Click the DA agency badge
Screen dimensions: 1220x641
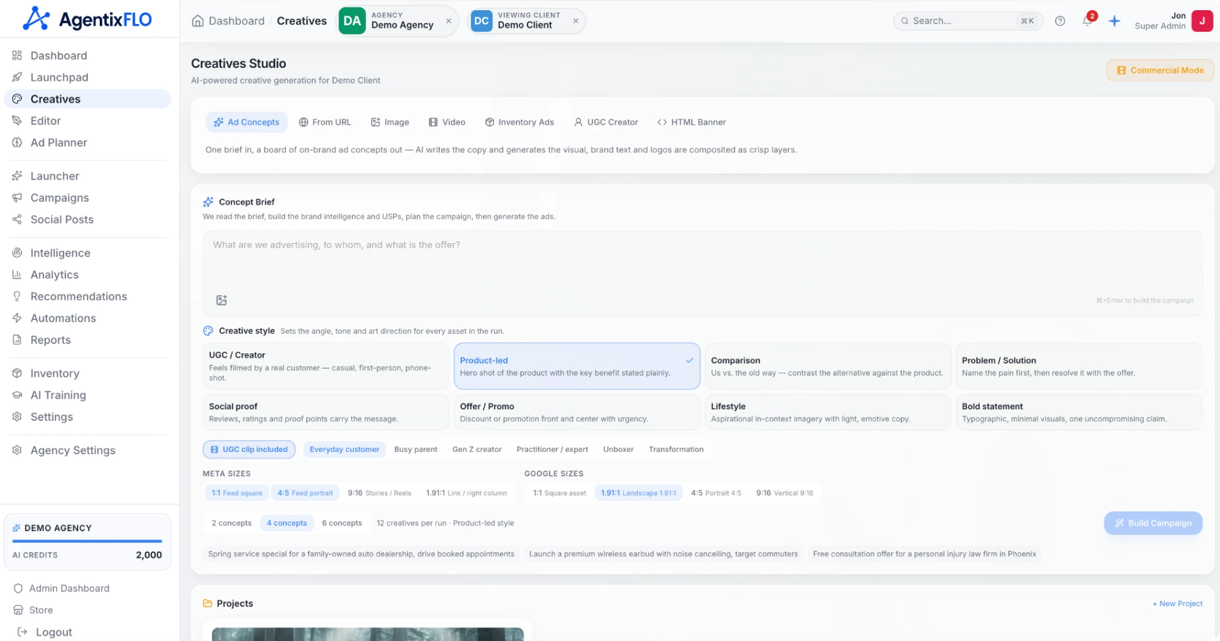[x=352, y=21]
